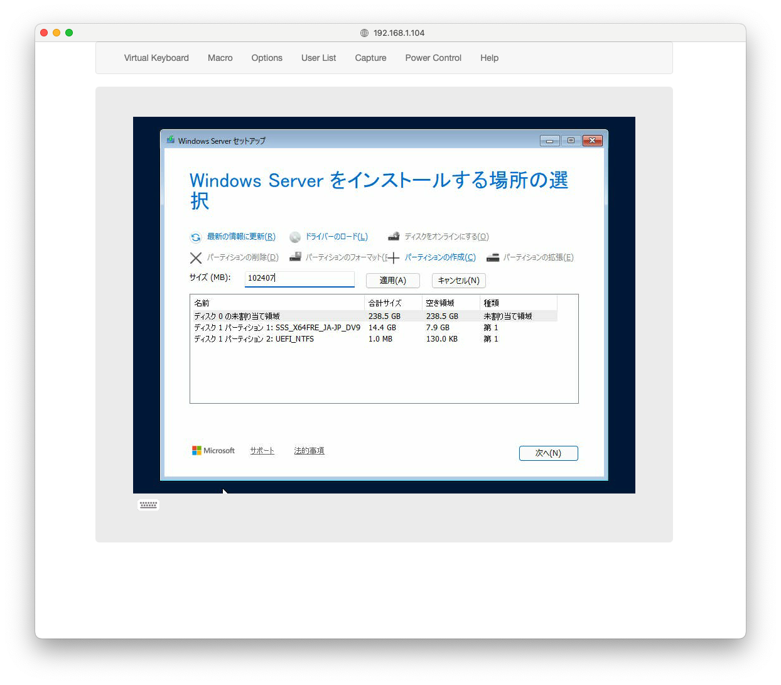This screenshot has width=781, height=685.
Task: Click the ディスクをオンラインにする disk icon
Action: click(394, 237)
